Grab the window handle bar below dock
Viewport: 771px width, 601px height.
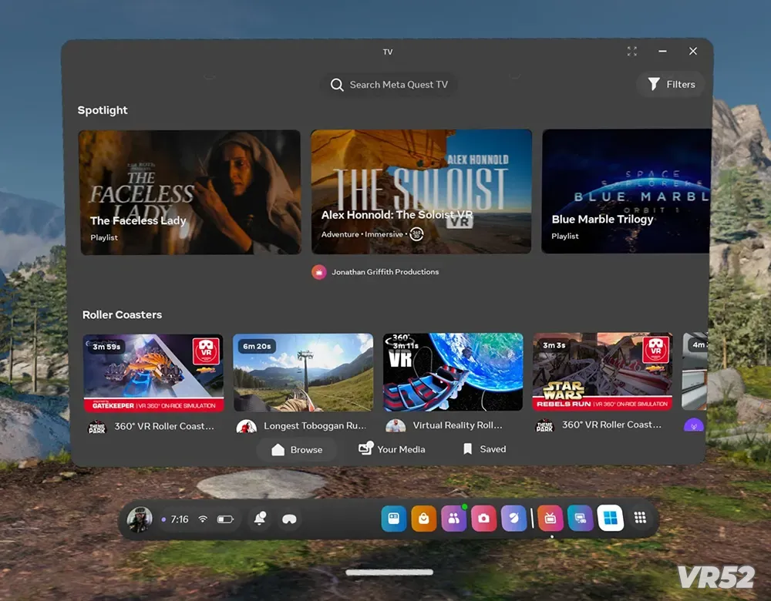pyautogui.click(x=389, y=572)
